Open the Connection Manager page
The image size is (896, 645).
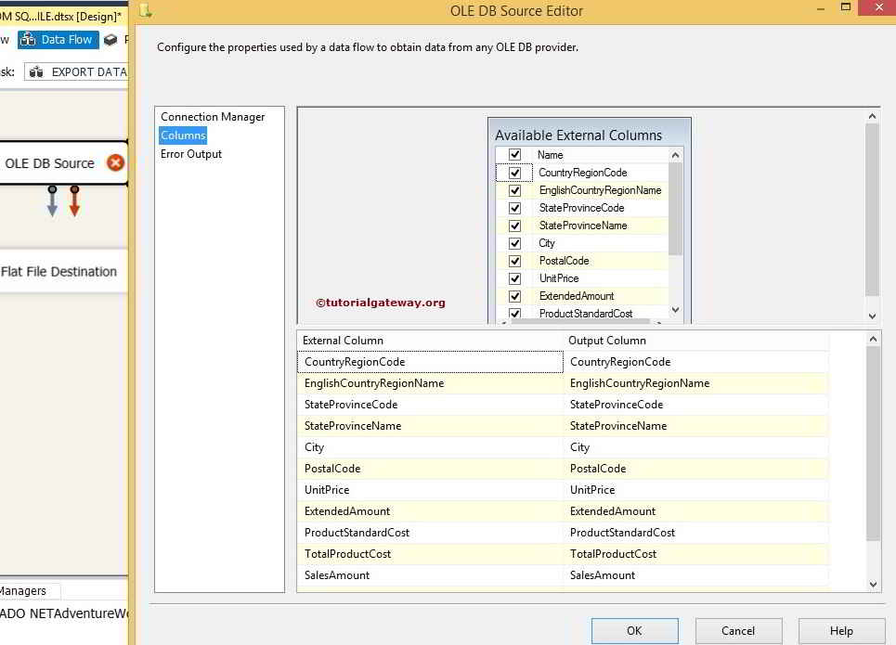pos(213,117)
